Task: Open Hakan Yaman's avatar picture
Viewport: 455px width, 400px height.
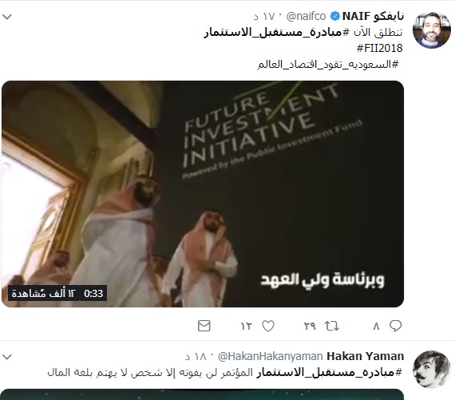Action: (432, 369)
